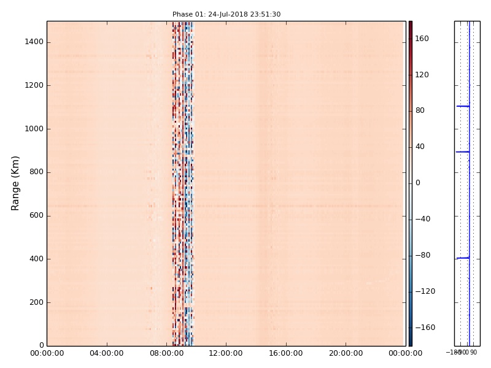Click the y-axis tick label 600
Viewport: 491px width, 368px height.
tap(36, 215)
